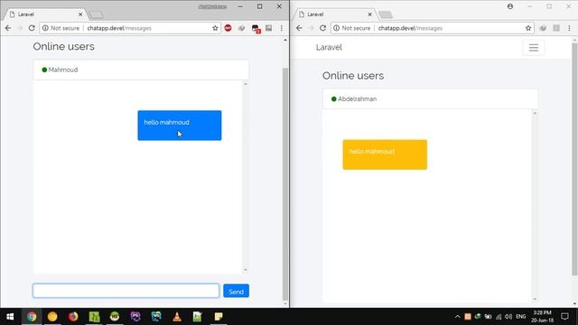
Task: Open Chrome menu dots in left browser
Action: (x=281, y=28)
